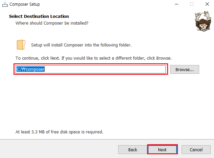Viewport: 214px width, 158px height.
Task: Click the orange folder icon
Action: pos(21,45)
